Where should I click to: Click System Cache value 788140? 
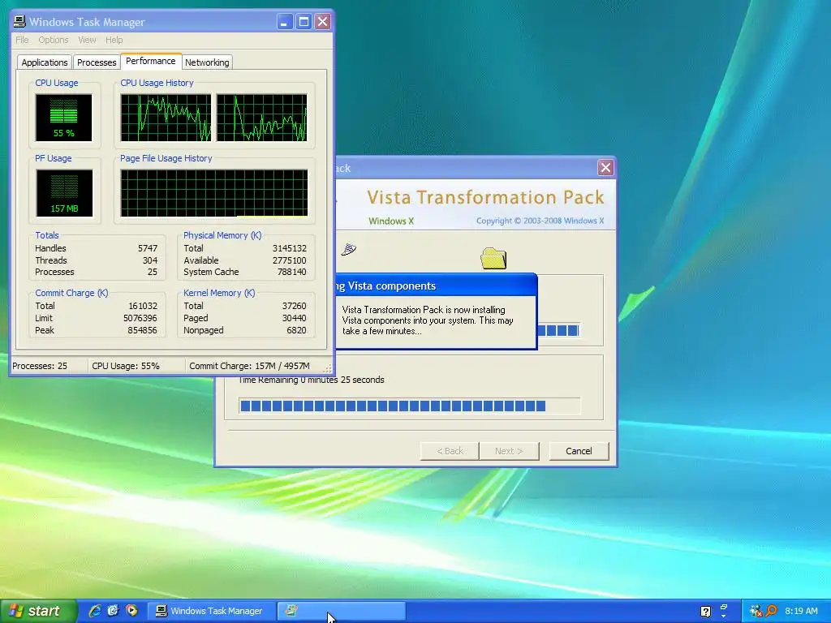(292, 273)
